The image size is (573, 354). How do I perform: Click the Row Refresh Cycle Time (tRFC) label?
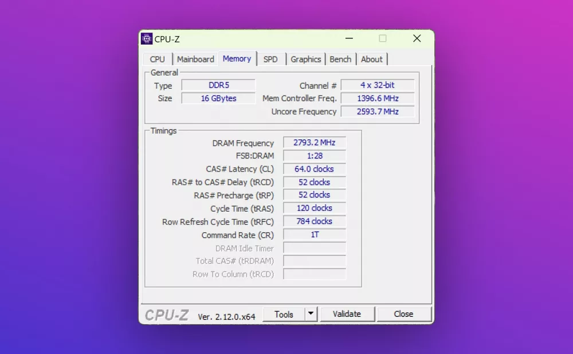point(218,222)
